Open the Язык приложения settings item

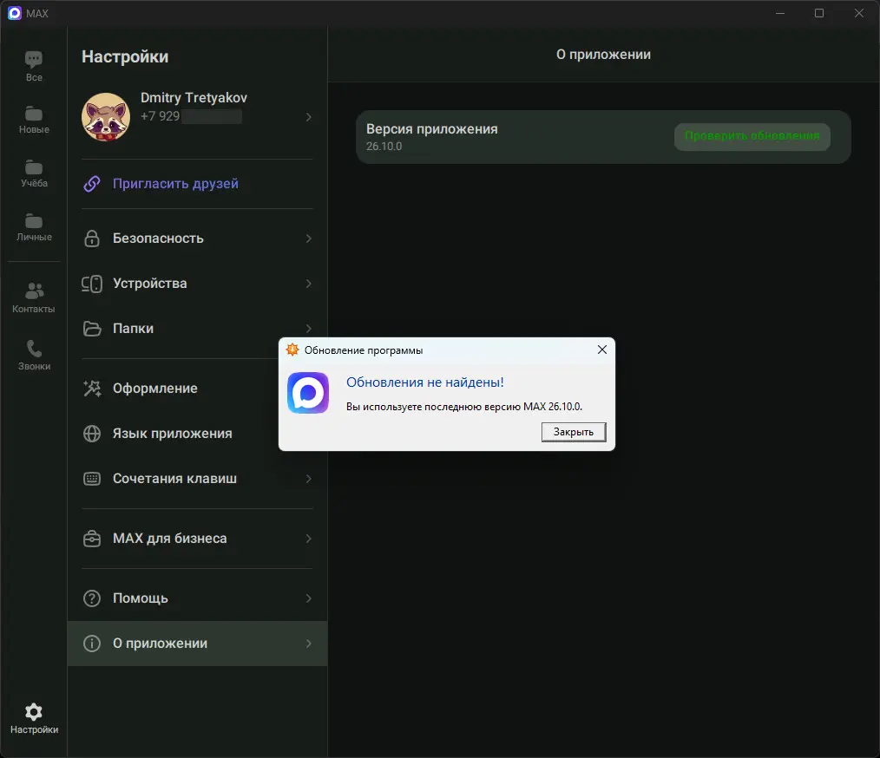coord(172,434)
